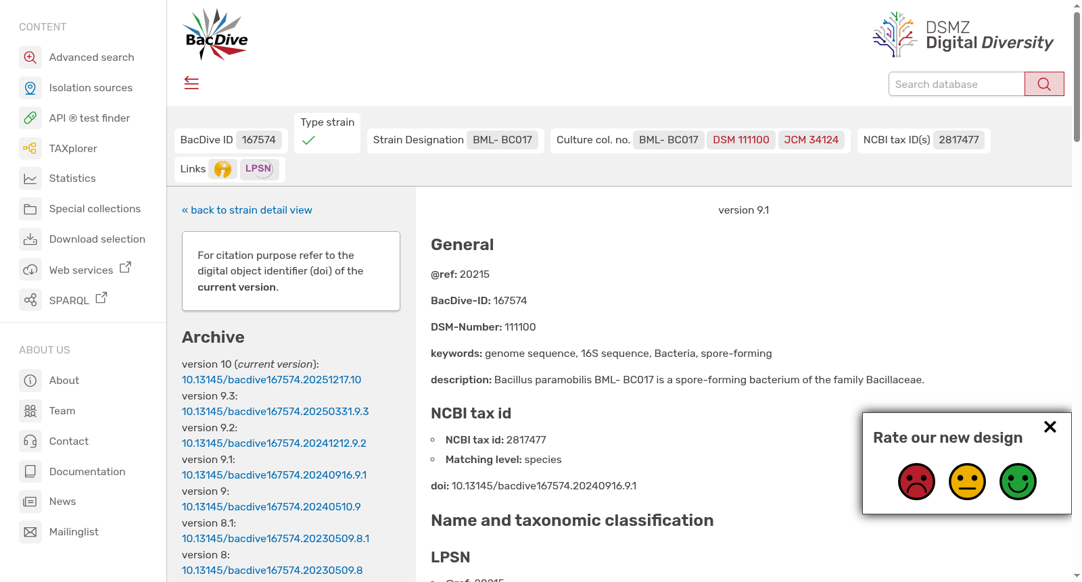Screen dimensions: 1082x582
Task: Click NCBI tax ID value 2817477
Action: 958,140
